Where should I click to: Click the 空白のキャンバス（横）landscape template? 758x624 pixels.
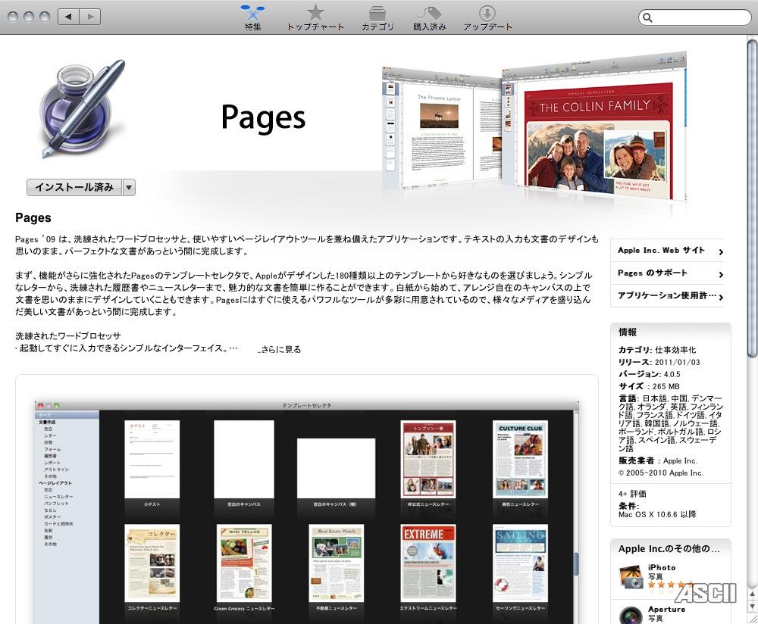336,468
